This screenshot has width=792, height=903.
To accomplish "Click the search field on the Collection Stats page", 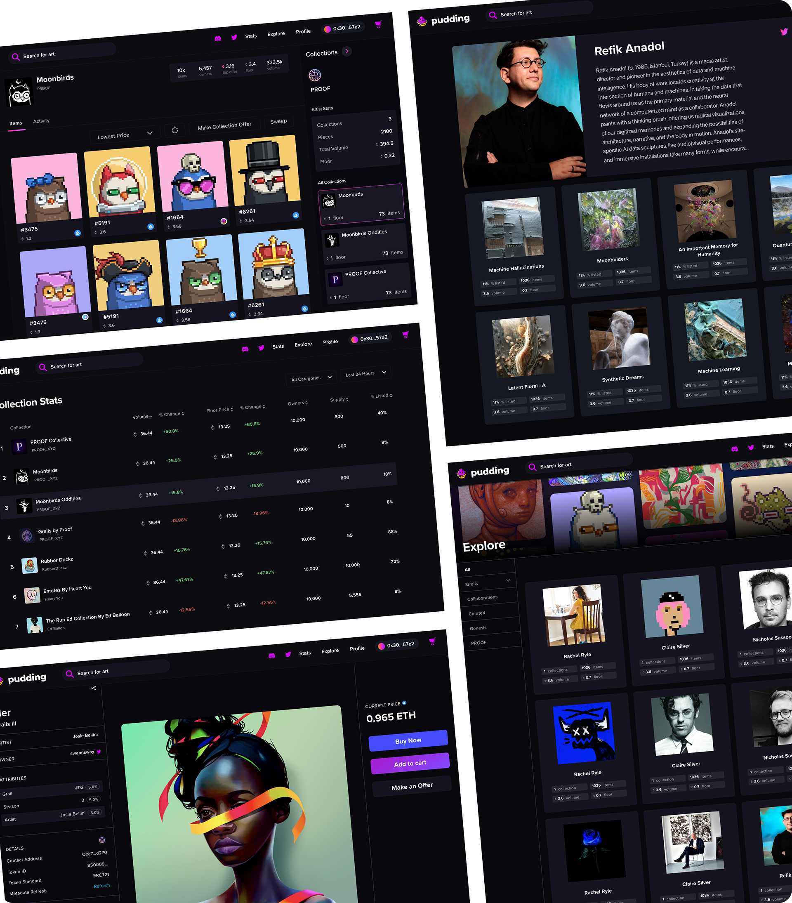I will [x=90, y=365].
